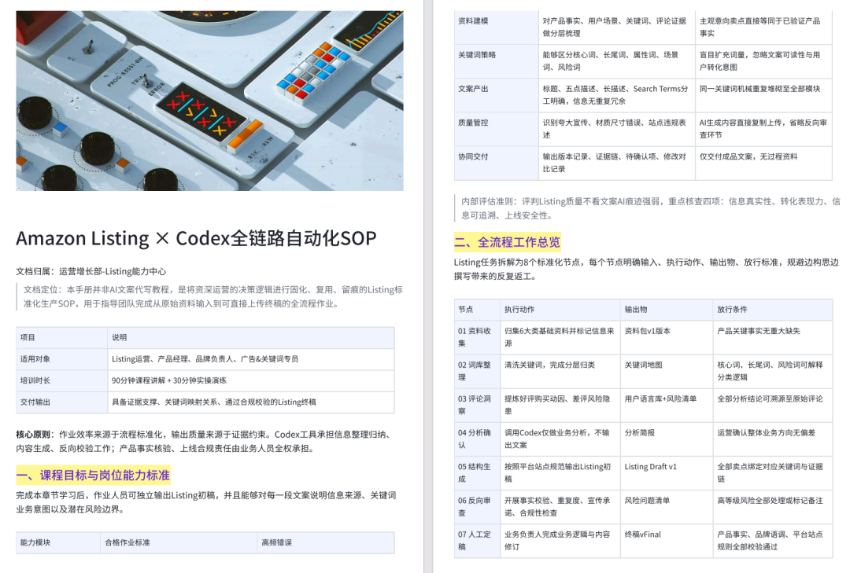Image resolution: width=850 pixels, height=573 pixels.
Task: Click the 'Listing Draft v1' cell
Action: 667,473
